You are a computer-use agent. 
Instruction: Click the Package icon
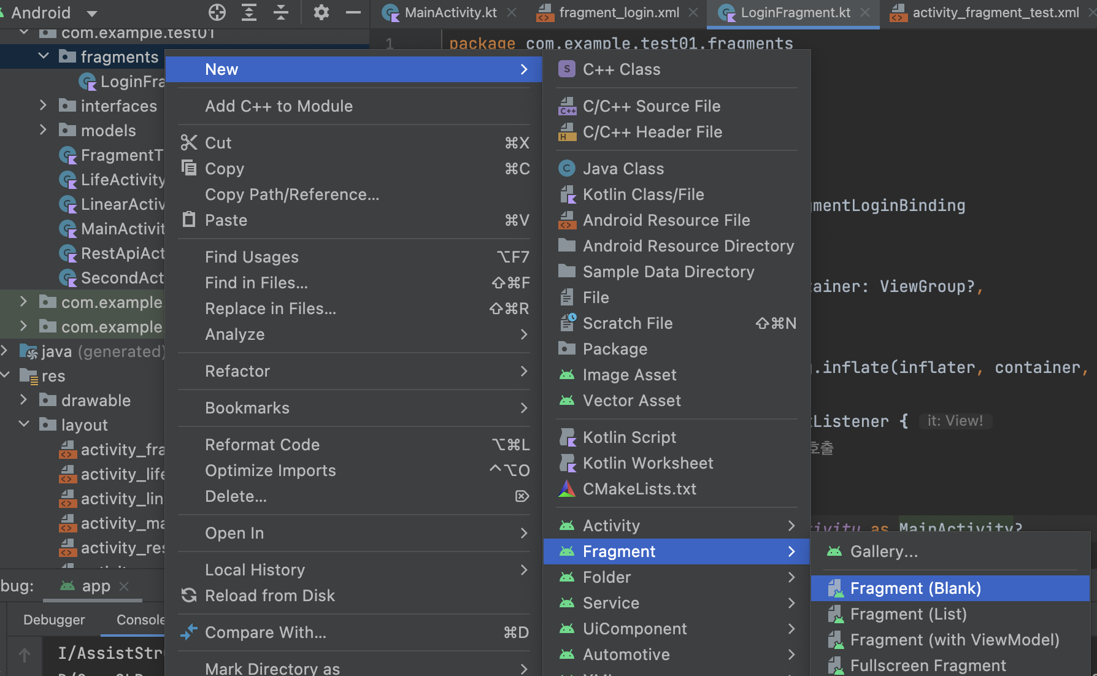[x=567, y=348]
